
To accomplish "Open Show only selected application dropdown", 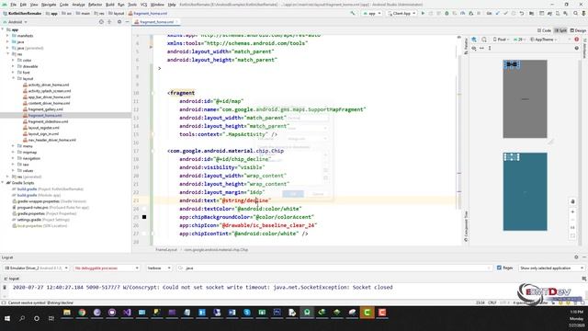I will coord(551,268).
